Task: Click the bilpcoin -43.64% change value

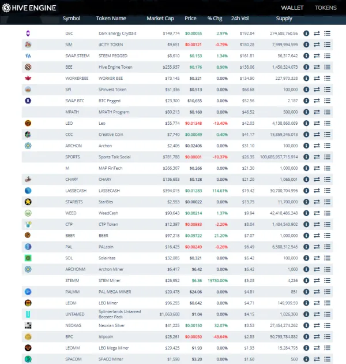Action: (x=220, y=337)
